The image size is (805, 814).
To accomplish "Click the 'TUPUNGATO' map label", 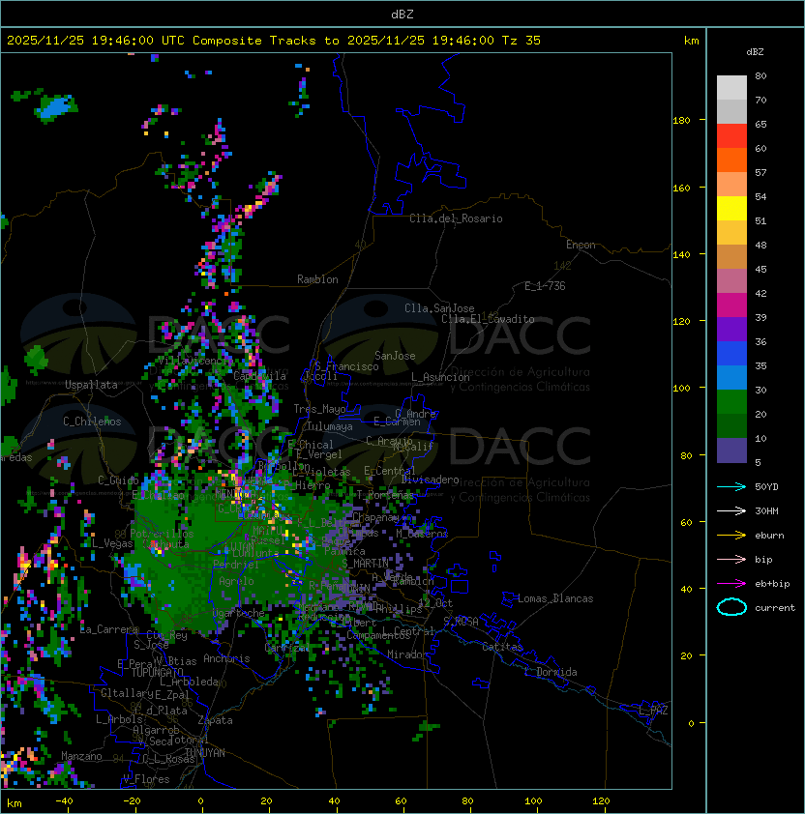I will point(157,673).
